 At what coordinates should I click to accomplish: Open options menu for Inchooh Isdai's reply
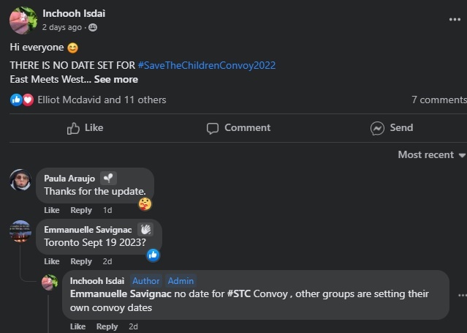[x=462, y=295]
